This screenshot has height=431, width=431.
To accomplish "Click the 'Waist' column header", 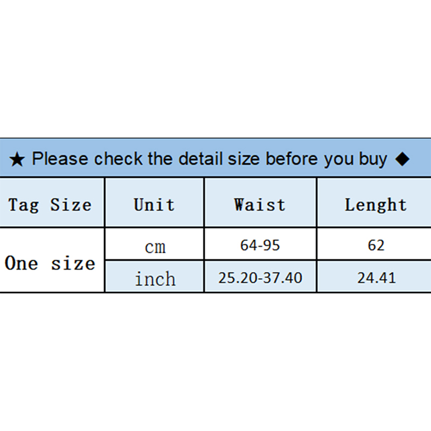I will point(260,205).
